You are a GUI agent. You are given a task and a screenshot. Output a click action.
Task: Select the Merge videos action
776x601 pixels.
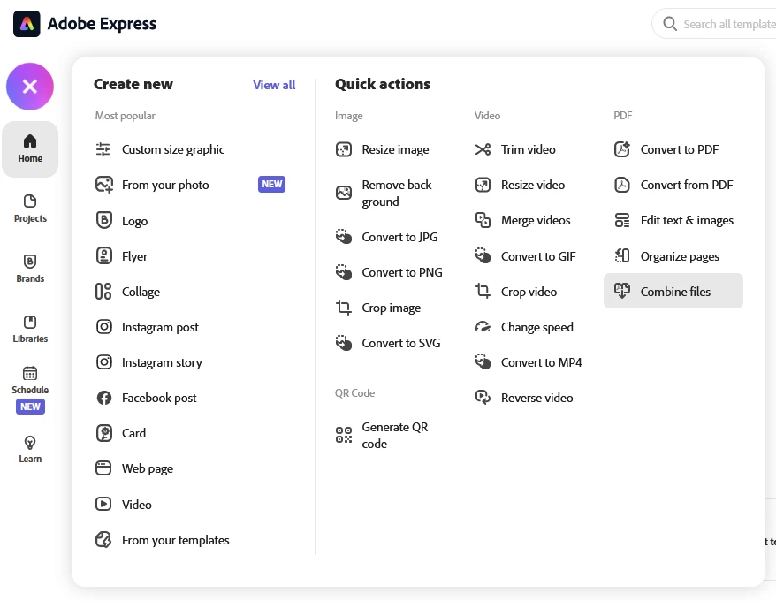(536, 220)
